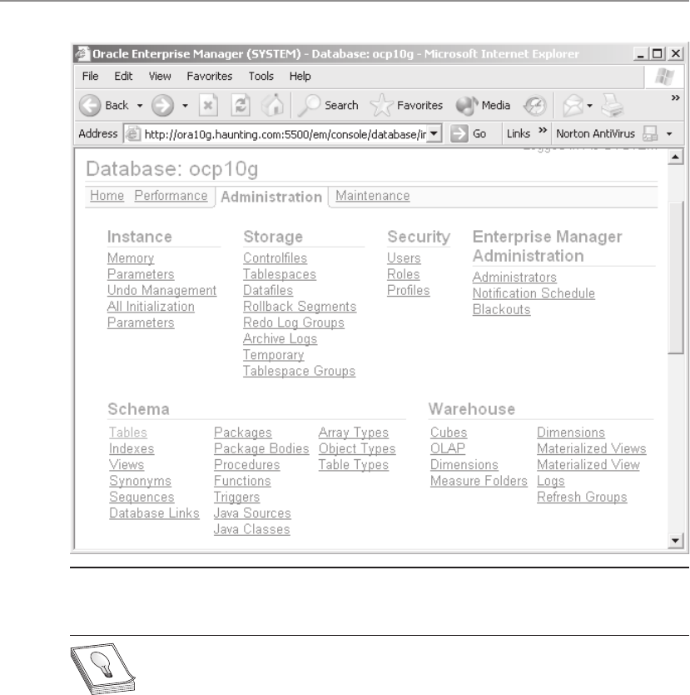Open the Tables link under Schema

(x=128, y=432)
